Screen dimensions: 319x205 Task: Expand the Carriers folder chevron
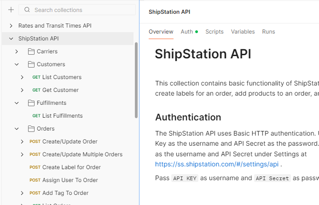tap(17, 51)
